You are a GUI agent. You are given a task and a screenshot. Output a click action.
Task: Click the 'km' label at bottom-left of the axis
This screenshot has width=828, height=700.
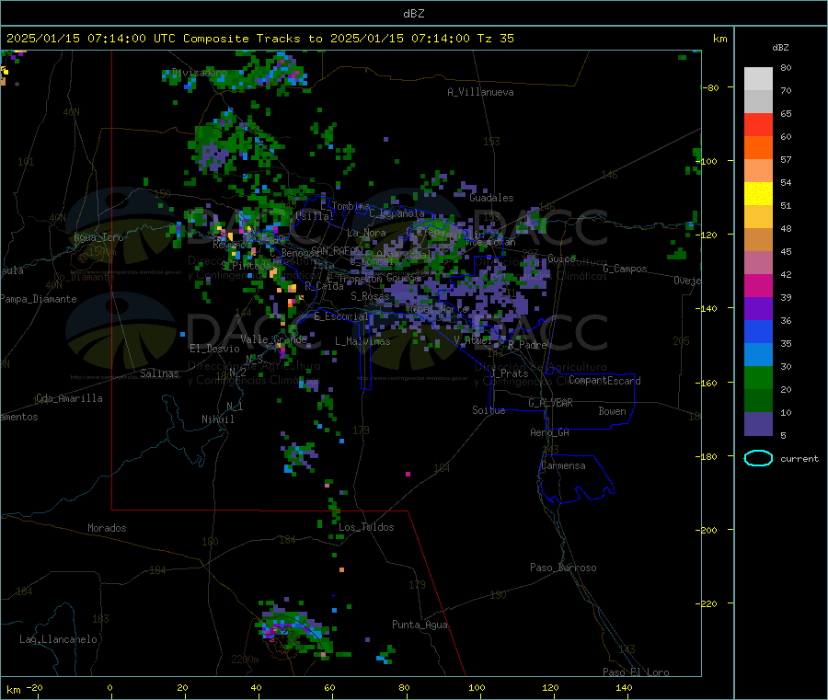(x=13, y=690)
